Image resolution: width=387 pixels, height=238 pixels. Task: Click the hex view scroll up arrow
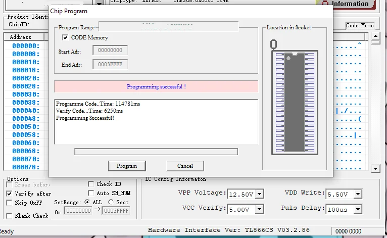375,36
